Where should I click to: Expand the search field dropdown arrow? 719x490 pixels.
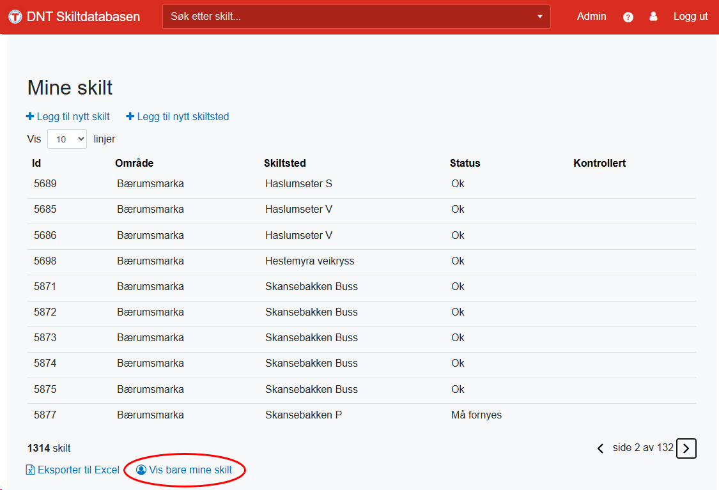[x=540, y=17]
